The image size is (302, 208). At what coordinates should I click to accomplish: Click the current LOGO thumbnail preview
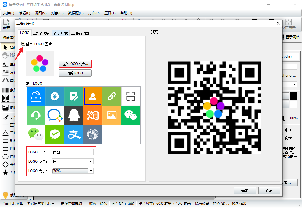click(40, 64)
